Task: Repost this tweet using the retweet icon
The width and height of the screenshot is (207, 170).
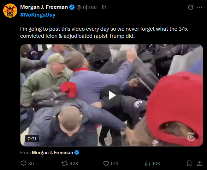Action: click(65, 164)
